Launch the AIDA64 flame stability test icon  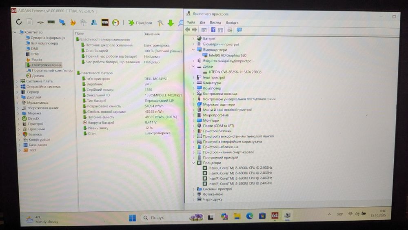pos(73,22)
